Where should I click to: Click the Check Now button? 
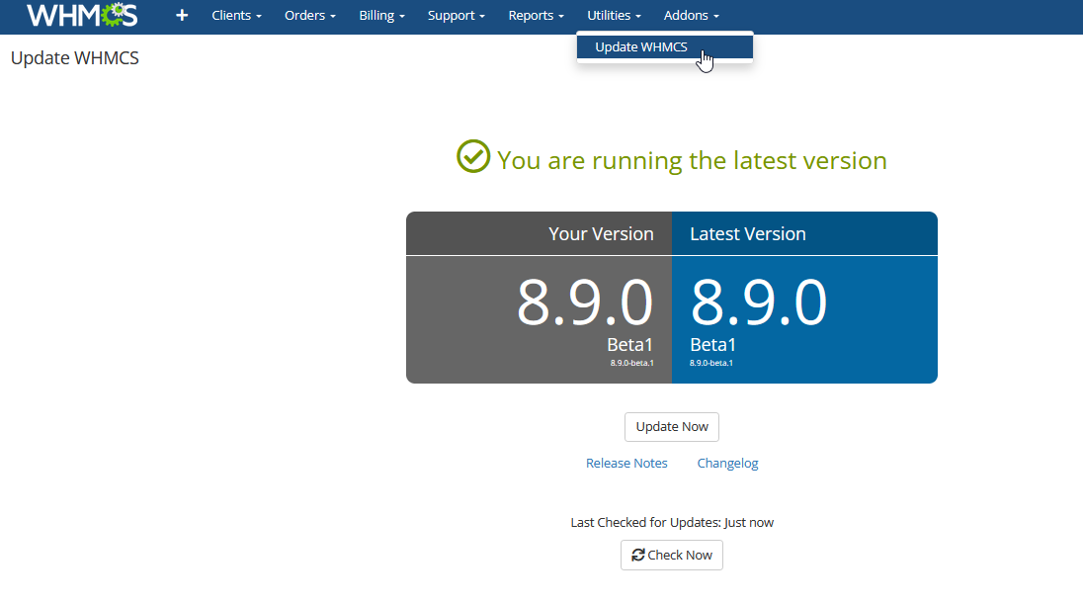(672, 556)
